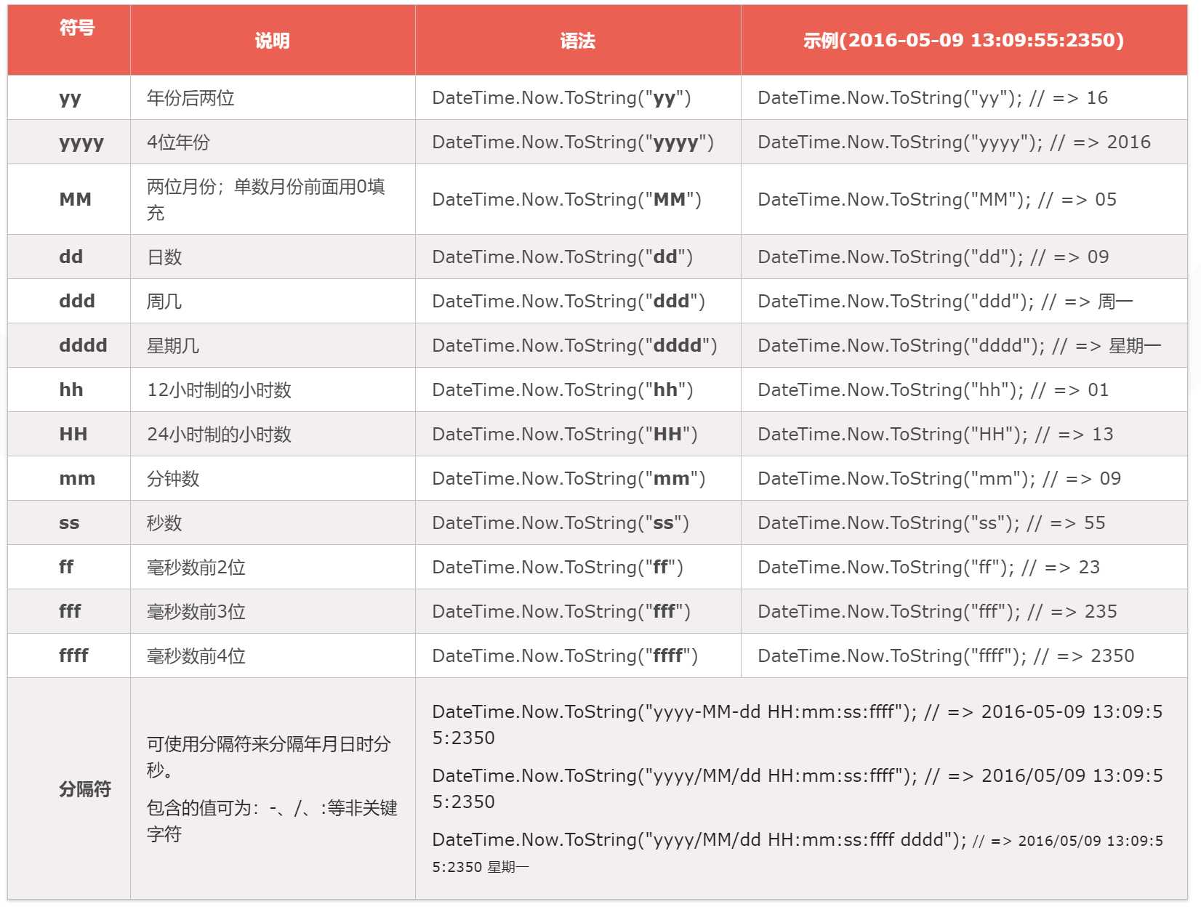The image size is (1201, 912).
Task: Click the 可使用分隔符来分隔年月日时分秒 text
Action: click(x=269, y=756)
